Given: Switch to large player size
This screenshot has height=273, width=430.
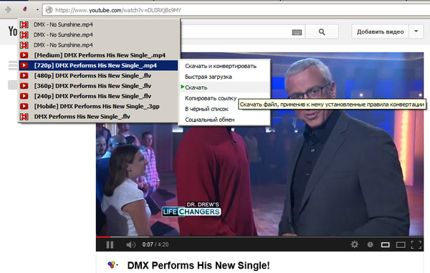Looking at the screenshot, I should (x=401, y=244).
